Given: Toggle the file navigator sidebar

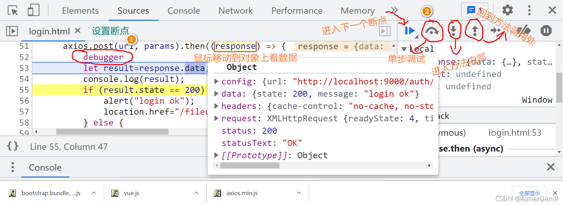Looking at the screenshot, I should pyautogui.click(x=12, y=31).
